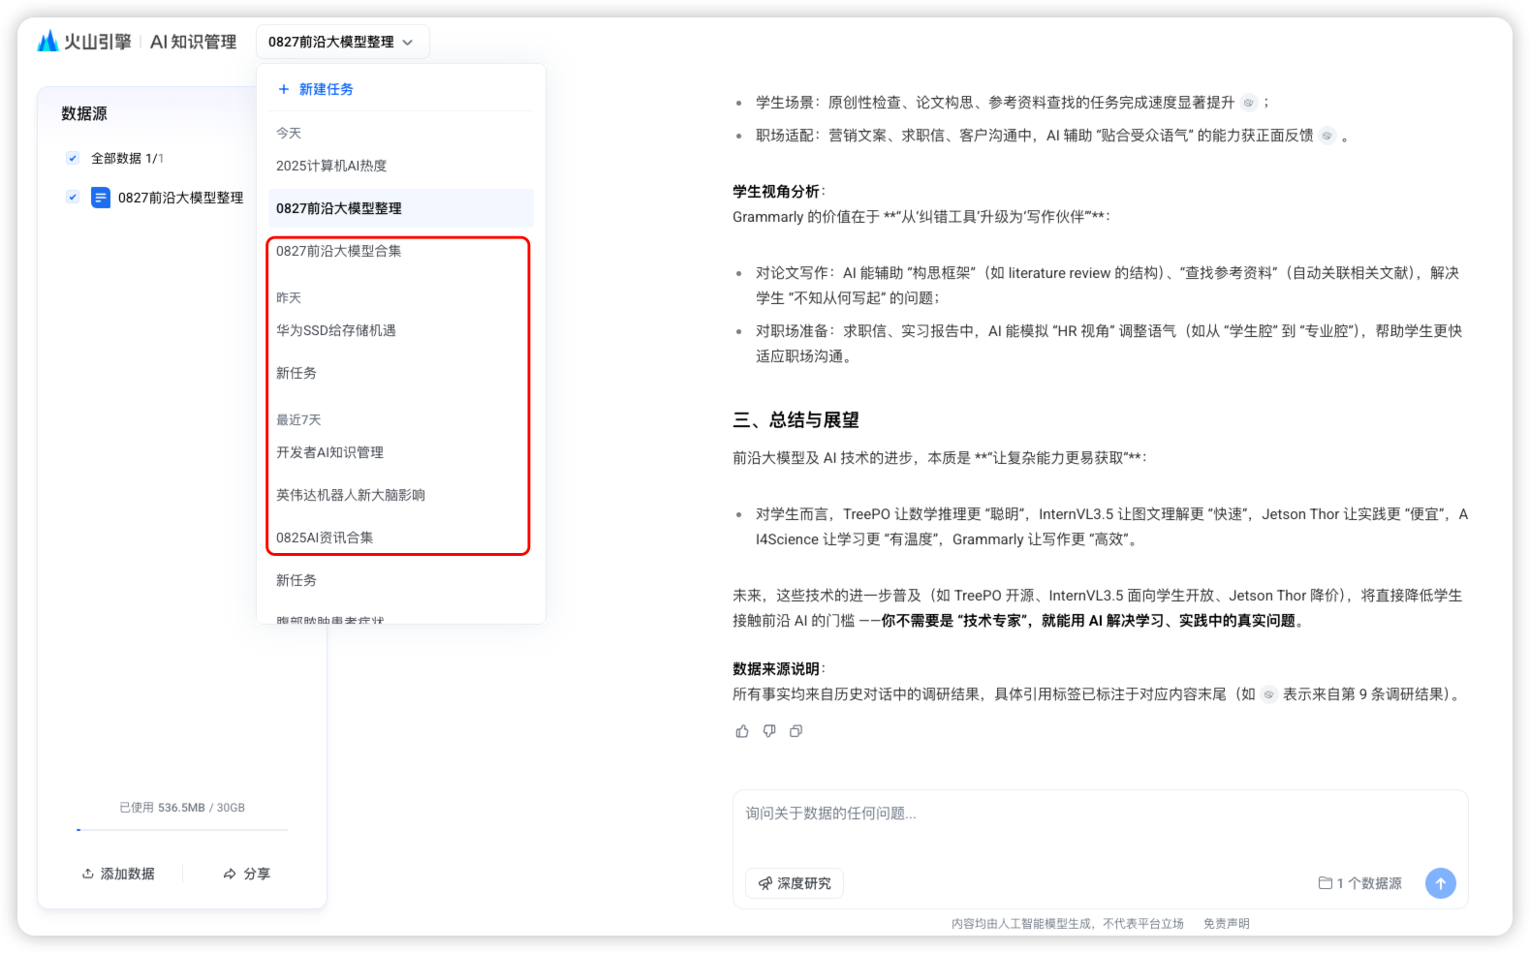This screenshot has height=953, width=1530.
Task: Click the thumbs-down icon under the answer
Action: click(x=769, y=731)
